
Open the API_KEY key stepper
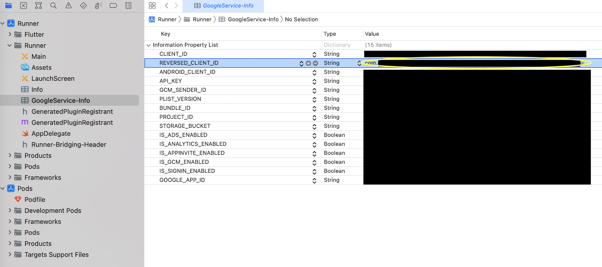point(314,81)
